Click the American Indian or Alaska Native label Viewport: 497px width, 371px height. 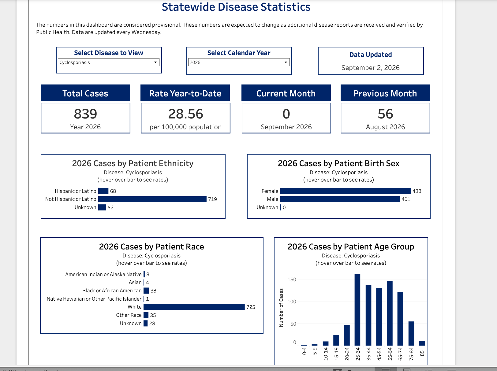click(x=103, y=274)
